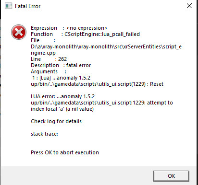Click the Check log for details text
Image resolution: width=198 pixels, height=185 pixels.
(x=56, y=121)
